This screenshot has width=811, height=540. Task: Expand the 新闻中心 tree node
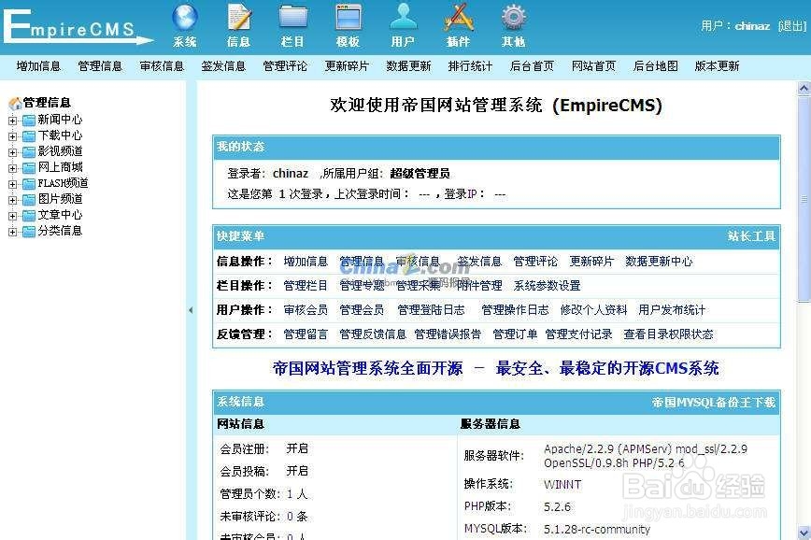[12, 121]
